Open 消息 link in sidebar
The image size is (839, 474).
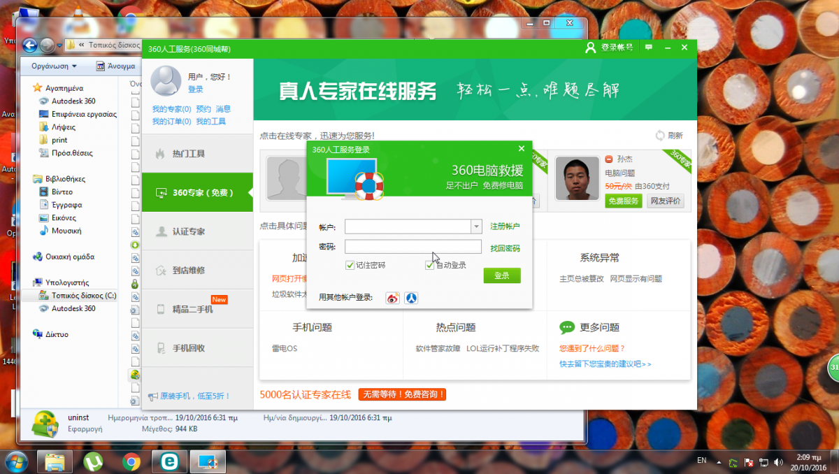(x=223, y=109)
